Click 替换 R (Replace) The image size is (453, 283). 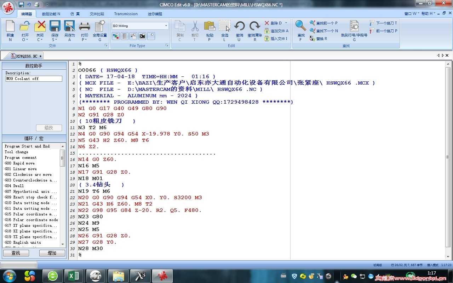click(318, 39)
